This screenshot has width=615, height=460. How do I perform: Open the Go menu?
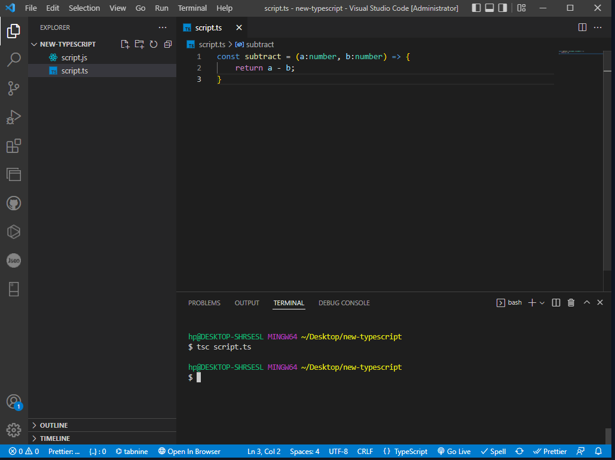(x=140, y=8)
